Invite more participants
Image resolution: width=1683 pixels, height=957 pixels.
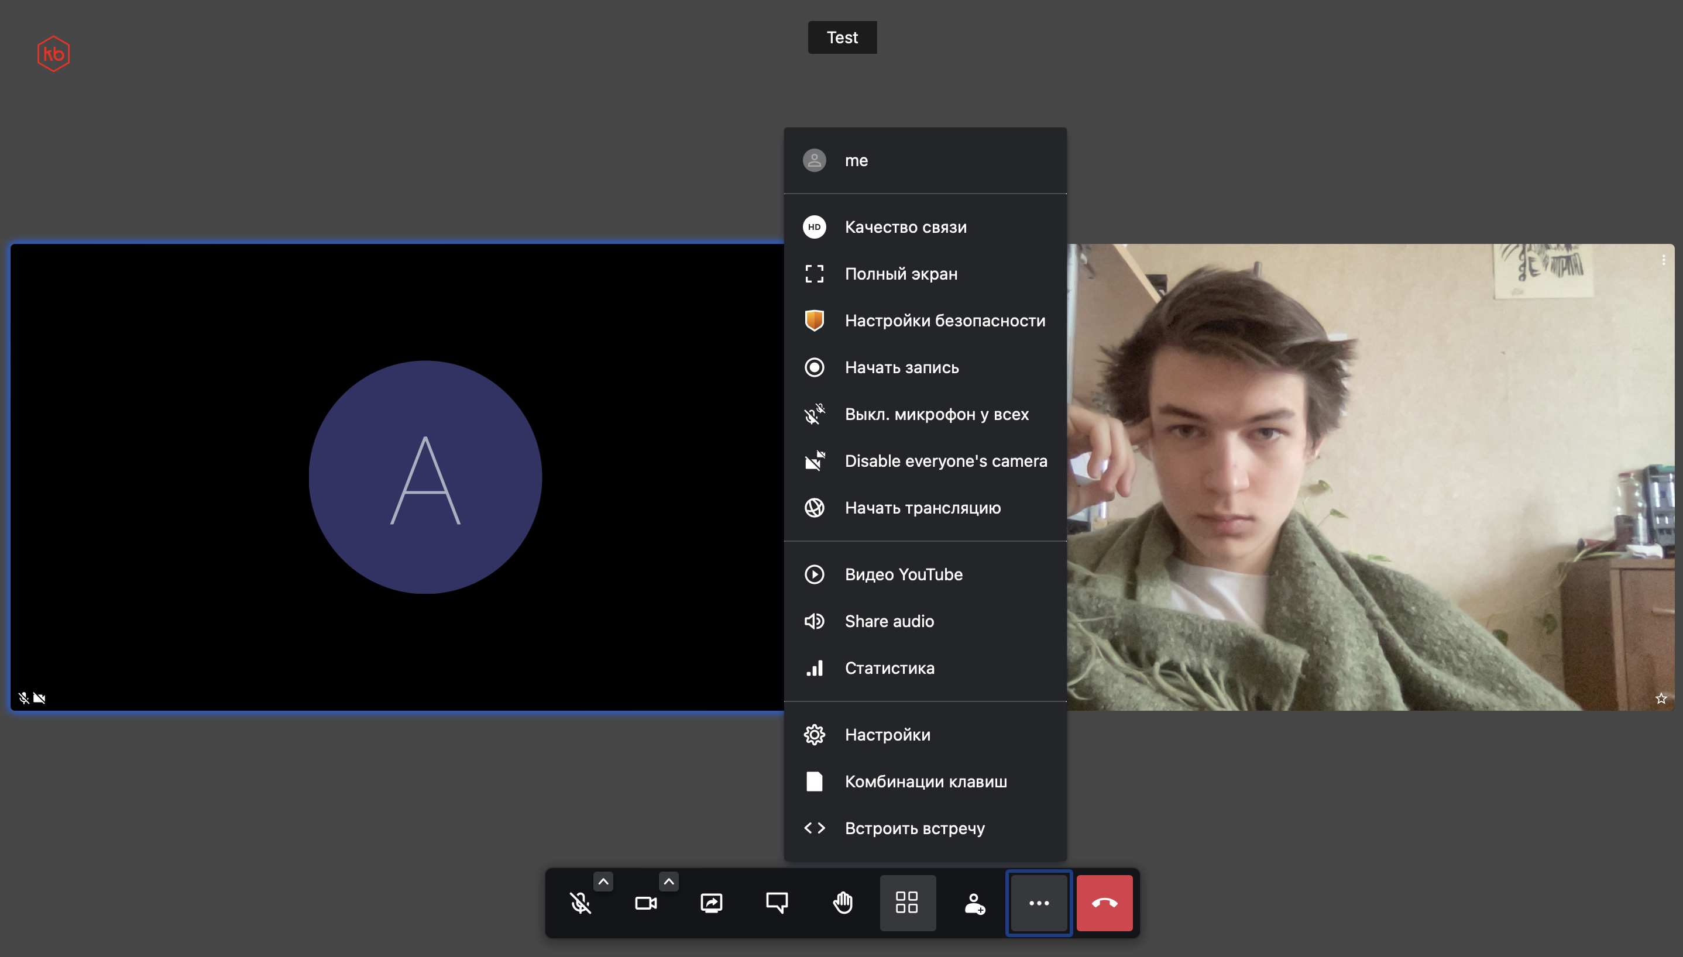pyautogui.click(x=974, y=903)
